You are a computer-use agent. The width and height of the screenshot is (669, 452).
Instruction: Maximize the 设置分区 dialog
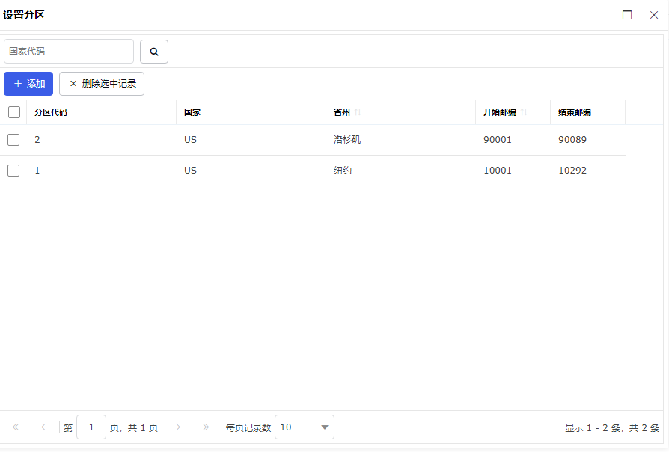627,16
